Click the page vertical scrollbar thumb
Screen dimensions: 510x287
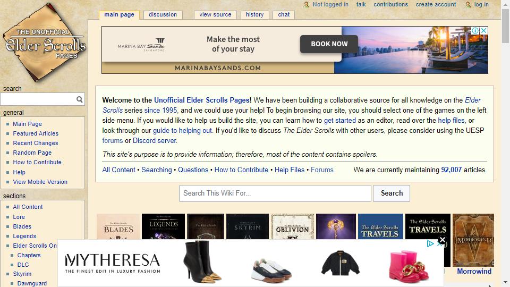click(x=505, y=26)
